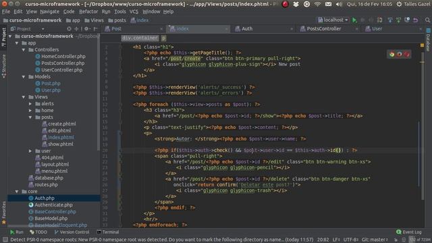432x243 pixels.
Task: Select Authenticate.php in project tree
Action: [x=53, y=205]
